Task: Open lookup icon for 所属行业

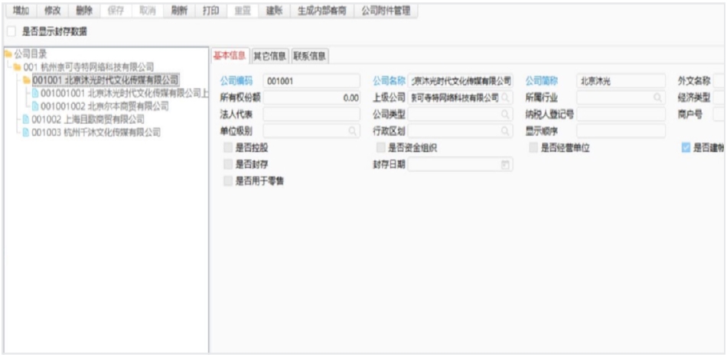Action: pos(657,98)
